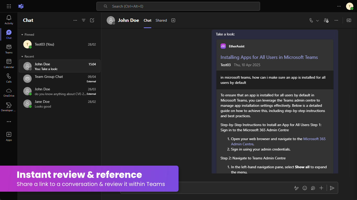This screenshot has width=357, height=200.
Task: Start a new chat
Action: (92, 20)
